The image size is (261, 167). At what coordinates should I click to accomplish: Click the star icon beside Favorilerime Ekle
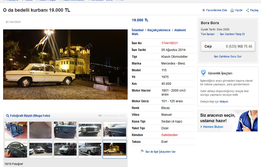click(x=203, y=10)
